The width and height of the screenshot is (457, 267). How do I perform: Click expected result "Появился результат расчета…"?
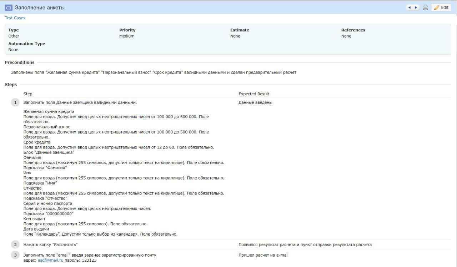coord(305,245)
